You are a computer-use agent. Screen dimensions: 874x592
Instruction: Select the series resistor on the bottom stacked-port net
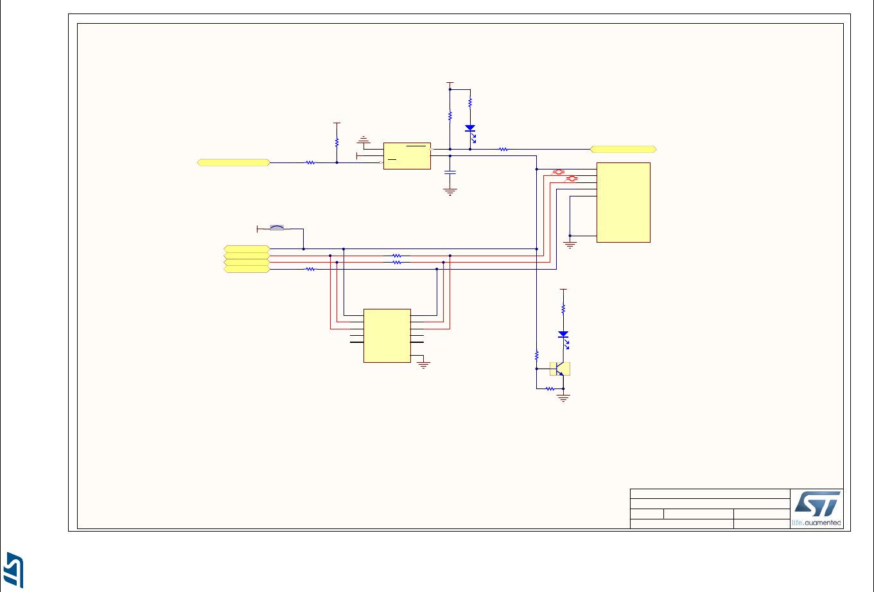click(311, 269)
